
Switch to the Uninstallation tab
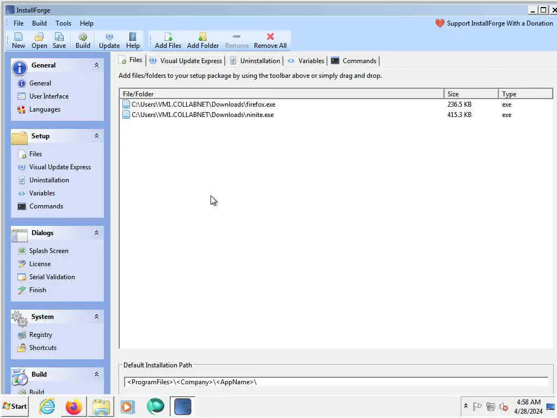255,61
